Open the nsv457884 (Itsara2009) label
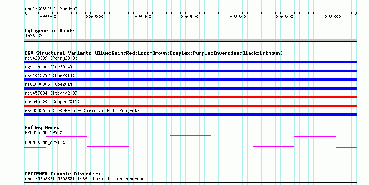 click(x=52, y=93)
